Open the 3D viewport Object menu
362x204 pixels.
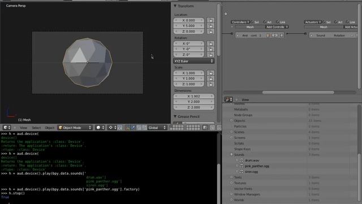(x=50, y=127)
